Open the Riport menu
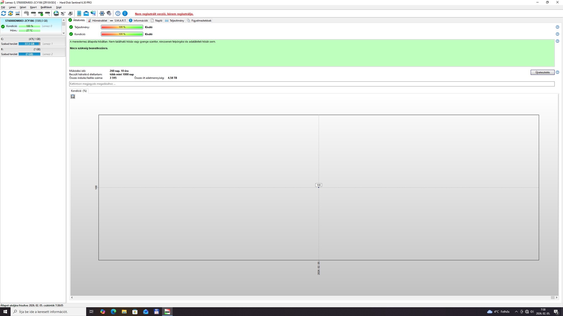The image size is (563, 316). [x=33, y=7]
